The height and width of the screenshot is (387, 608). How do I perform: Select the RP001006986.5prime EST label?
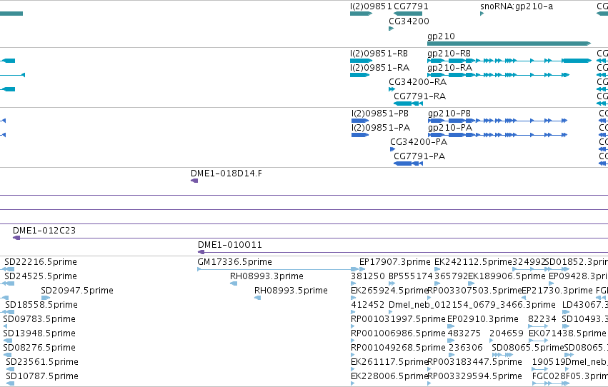398,333
